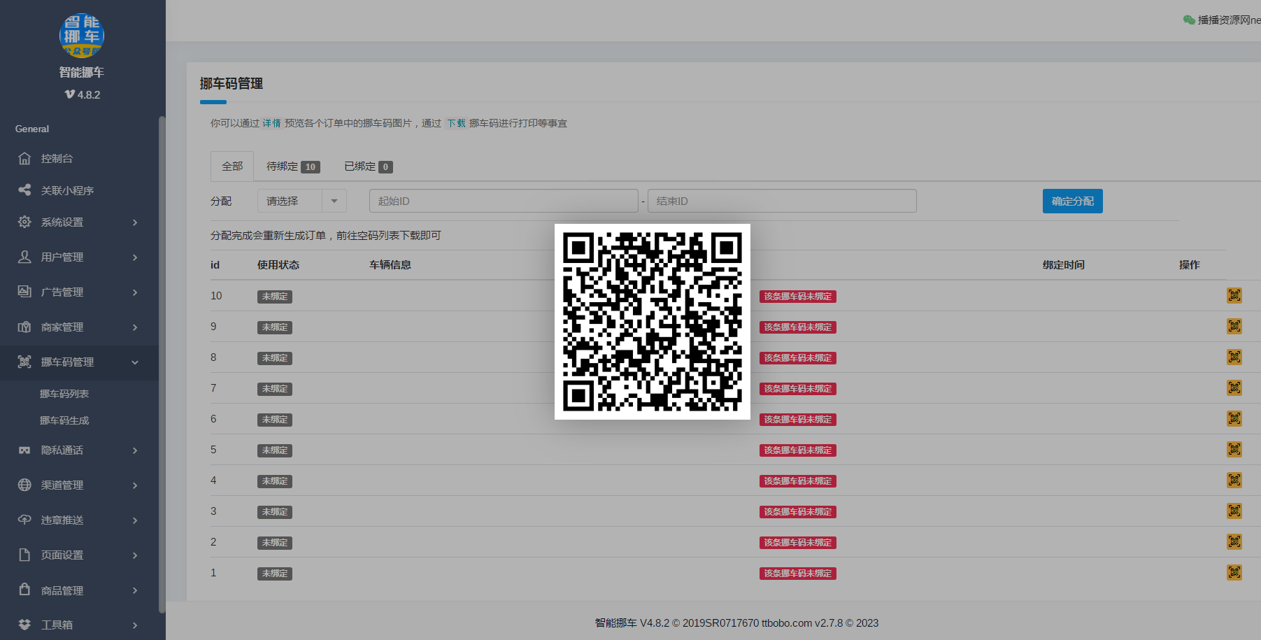
Task: Click the 使用状态 column header
Action: pyautogui.click(x=278, y=264)
